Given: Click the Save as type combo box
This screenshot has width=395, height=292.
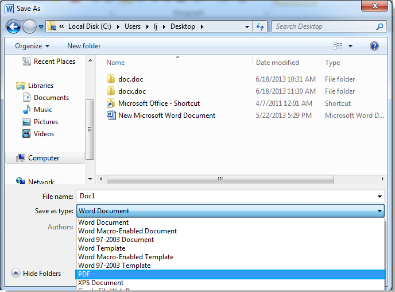Looking at the screenshot, I should (230, 211).
